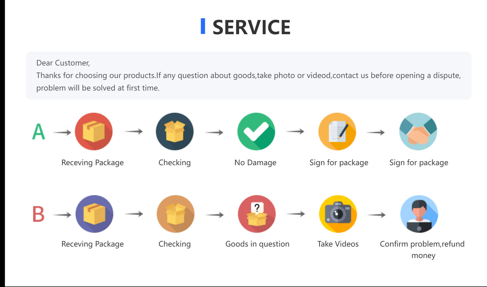The width and height of the screenshot is (487, 287).
Task: Click the green letter A
Action: click(38, 132)
